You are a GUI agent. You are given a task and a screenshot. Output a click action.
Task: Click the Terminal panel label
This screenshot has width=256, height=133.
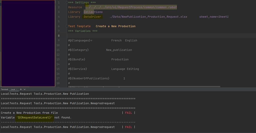click(5, 89)
